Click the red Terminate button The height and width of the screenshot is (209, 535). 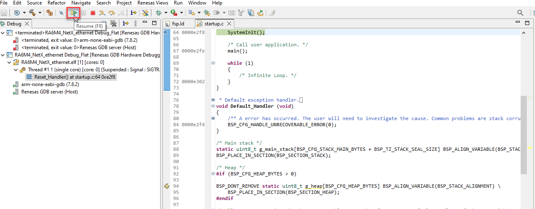(93, 13)
